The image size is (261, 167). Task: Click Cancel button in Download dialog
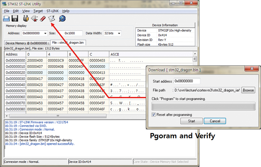point(215,121)
